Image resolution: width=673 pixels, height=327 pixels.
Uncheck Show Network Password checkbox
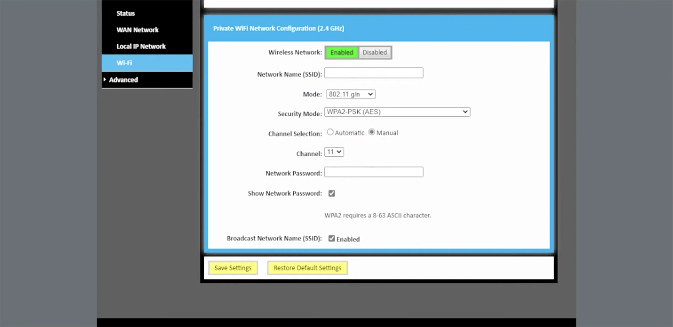332,193
